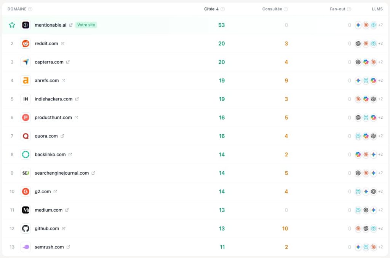This screenshot has height=258, width=390.
Task: Click consulted count 9 for ahrefs.com
Action: tap(286, 81)
